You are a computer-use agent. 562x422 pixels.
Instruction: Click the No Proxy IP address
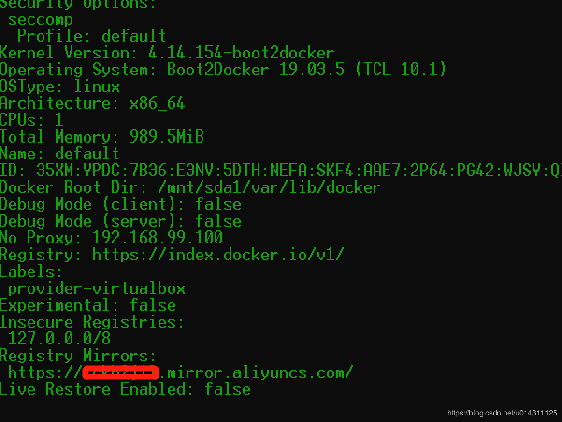tap(157, 238)
